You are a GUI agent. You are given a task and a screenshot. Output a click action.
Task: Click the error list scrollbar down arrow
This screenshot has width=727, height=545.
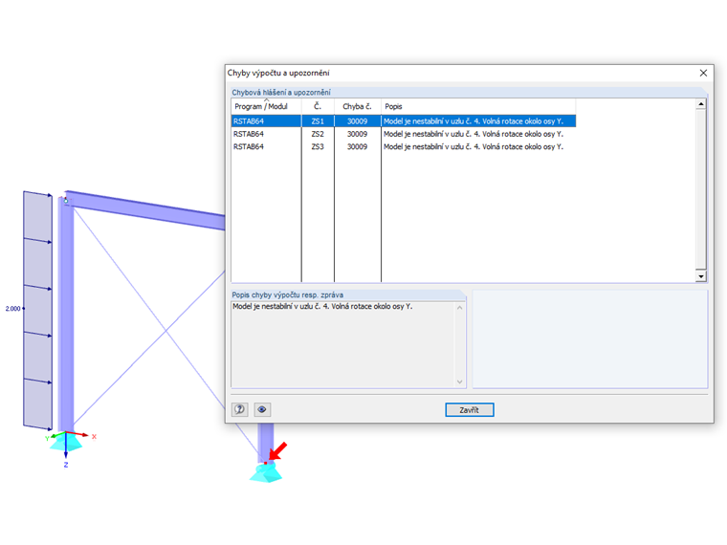(x=701, y=276)
